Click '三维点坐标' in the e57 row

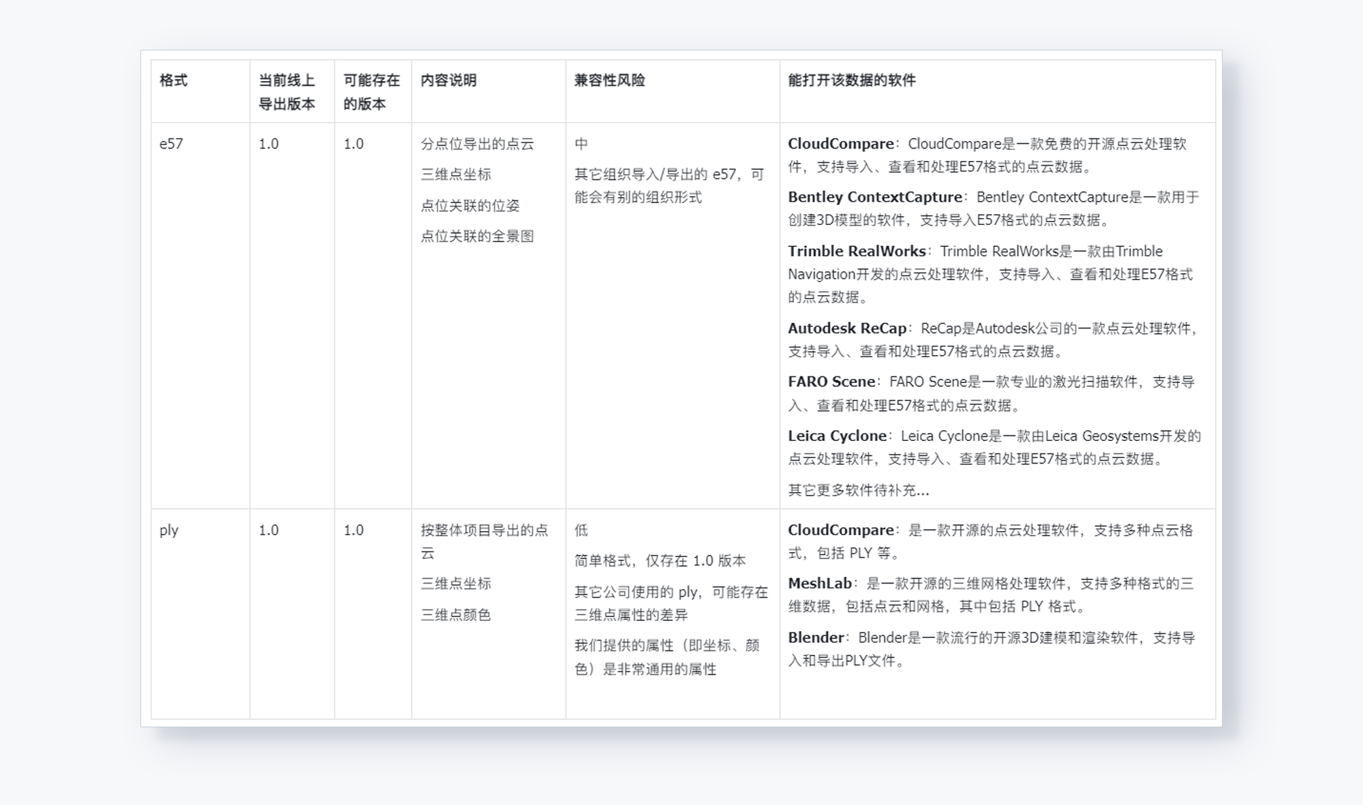(456, 174)
